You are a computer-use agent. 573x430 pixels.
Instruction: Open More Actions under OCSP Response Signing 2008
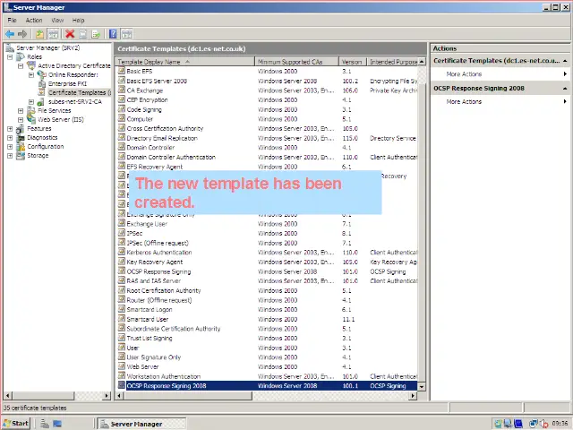point(464,101)
